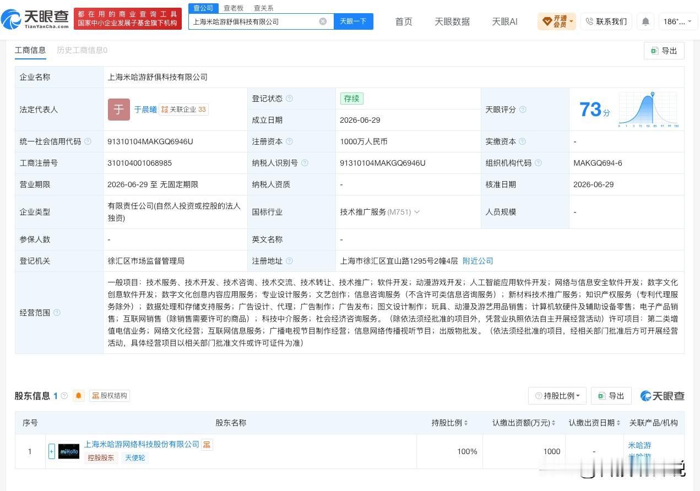The height and width of the screenshot is (491, 700).
Task: Clear the search box with the X icon
Action: 323,21
